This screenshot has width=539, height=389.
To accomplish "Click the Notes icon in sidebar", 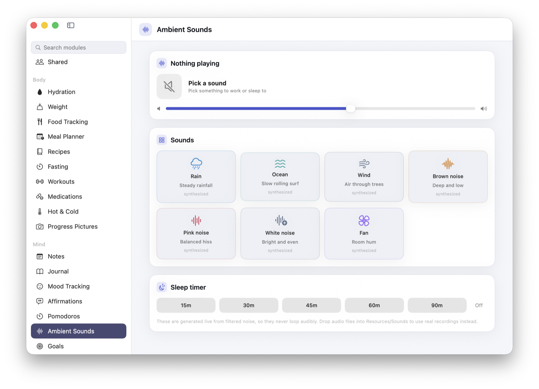I will pos(40,257).
